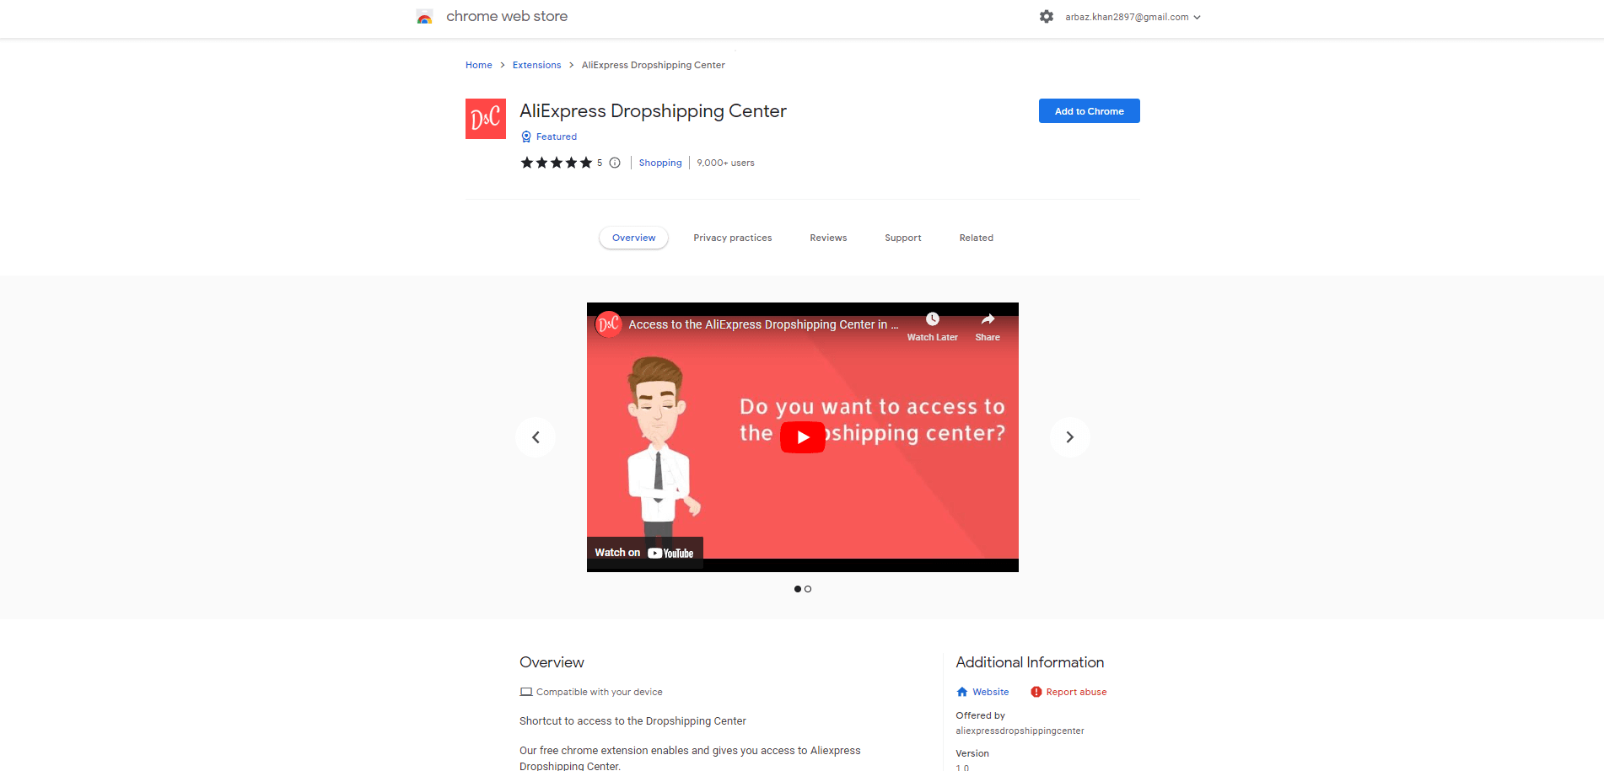
Task: Go to the Support tab
Action: click(903, 238)
